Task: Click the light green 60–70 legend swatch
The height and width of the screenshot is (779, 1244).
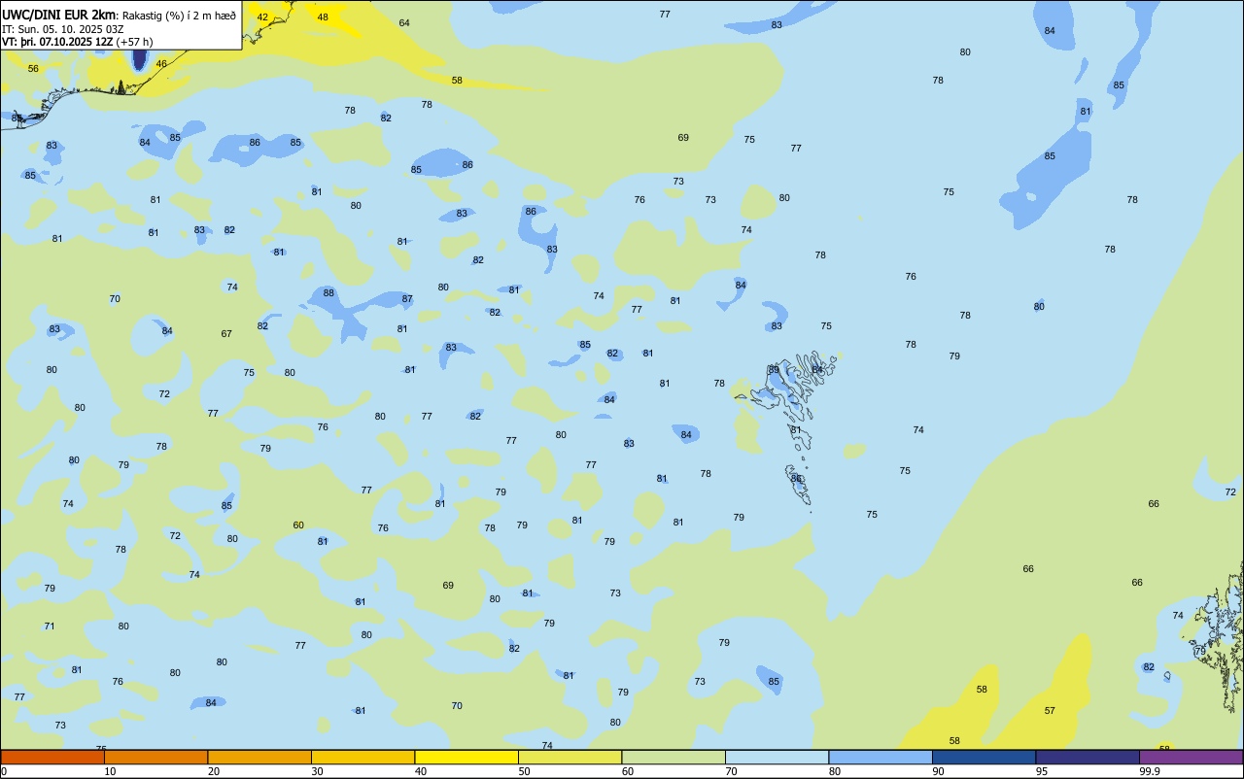Action: [x=674, y=757]
